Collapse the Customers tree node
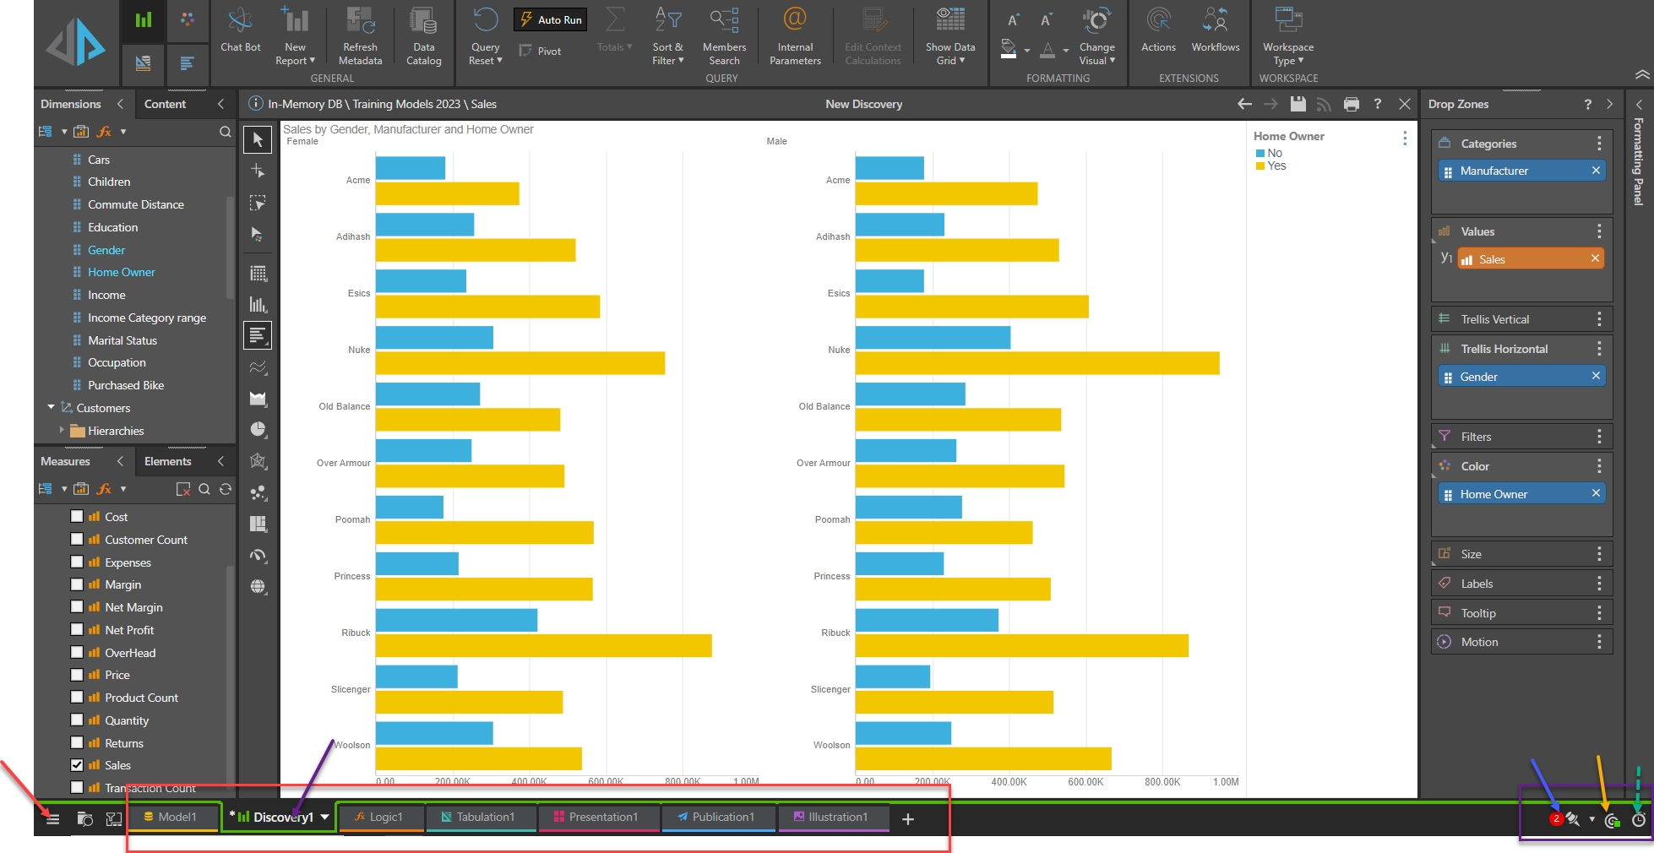The height and width of the screenshot is (853, 1654). click(x=51, y=407)
